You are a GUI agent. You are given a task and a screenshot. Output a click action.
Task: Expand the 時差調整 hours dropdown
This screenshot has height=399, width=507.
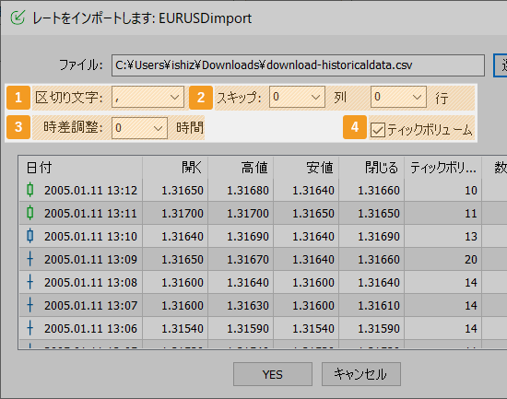pos(139,128)
